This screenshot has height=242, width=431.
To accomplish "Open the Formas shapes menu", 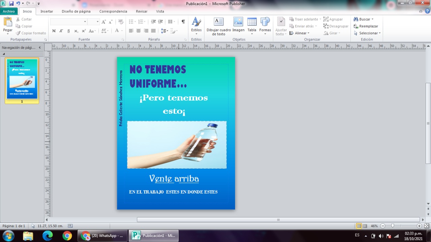I will 265,26.
